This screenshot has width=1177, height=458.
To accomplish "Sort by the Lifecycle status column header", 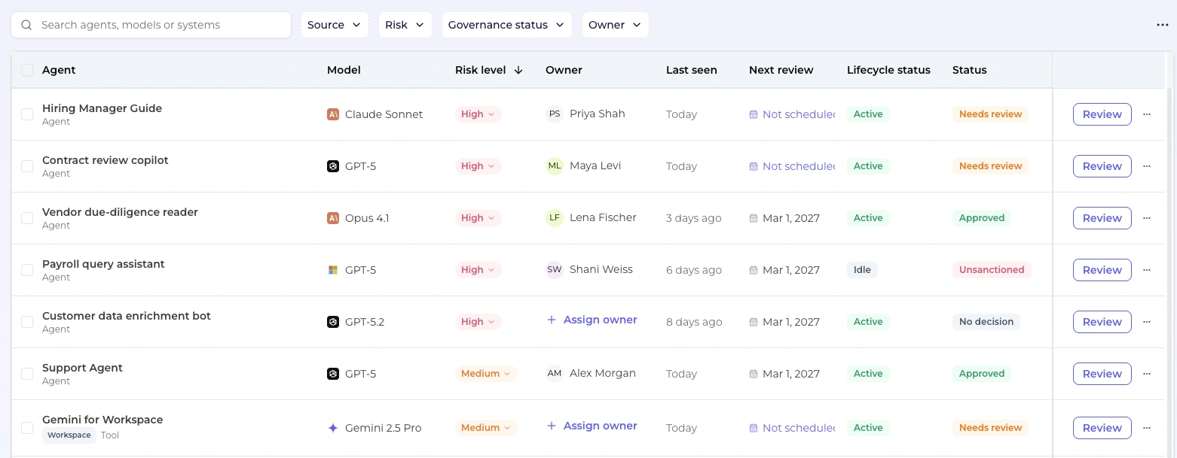I will [888, 70].
